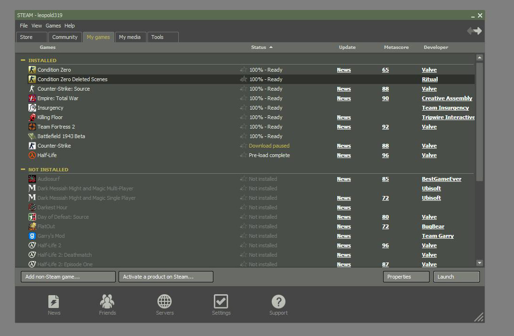Click Download paused status for Counter-Strike

(x=269, y=146)
